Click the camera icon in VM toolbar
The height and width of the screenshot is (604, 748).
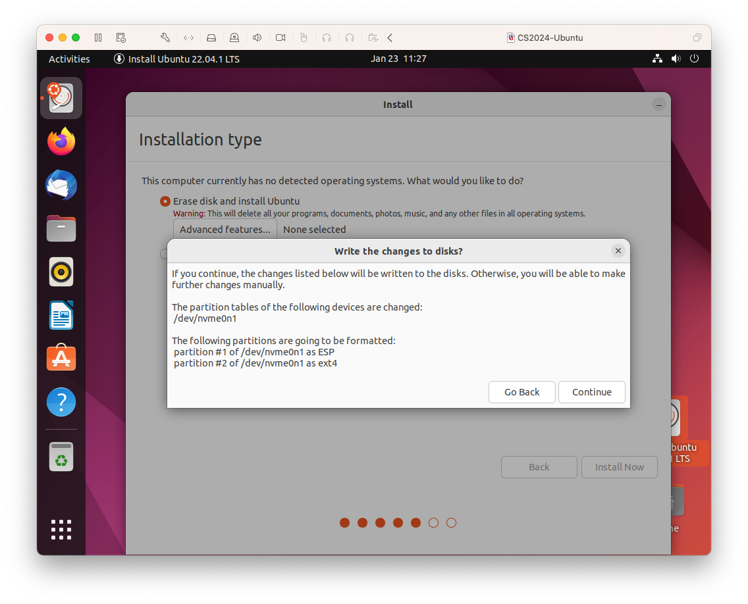tap(280, 38)
